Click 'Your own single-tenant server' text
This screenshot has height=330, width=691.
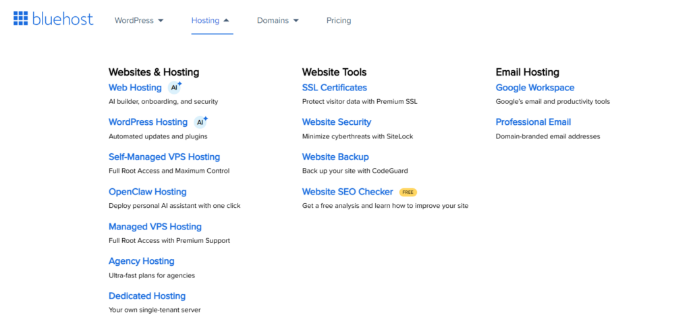point(155,310)
